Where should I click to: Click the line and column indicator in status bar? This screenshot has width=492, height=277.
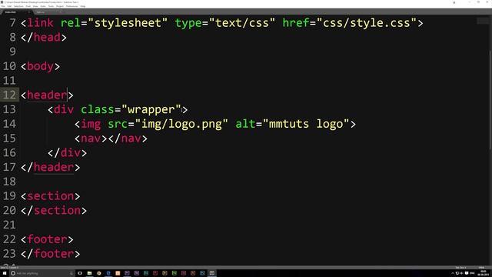click(9, 268)
